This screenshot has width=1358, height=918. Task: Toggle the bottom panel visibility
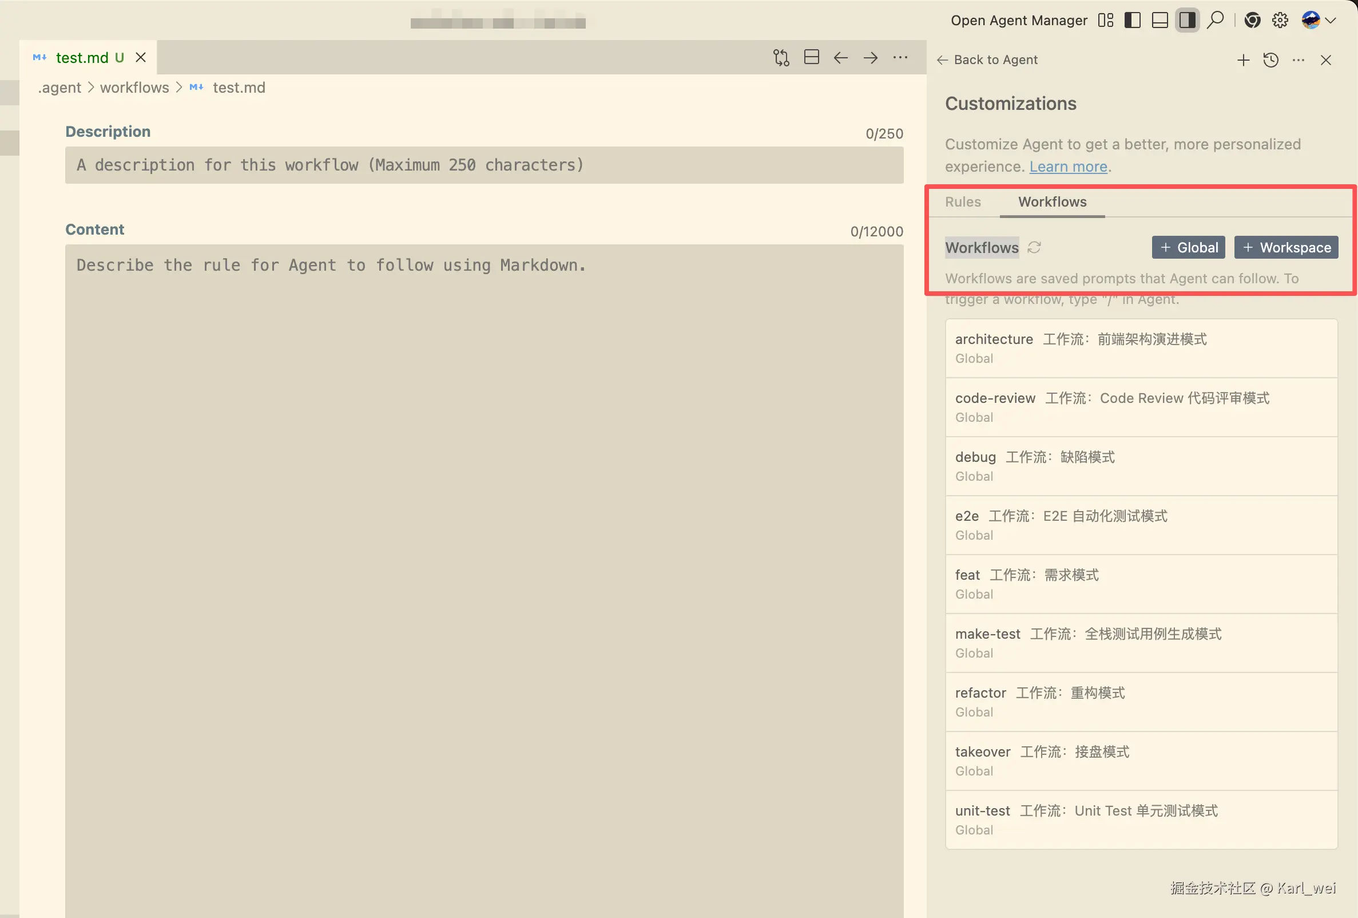coord(1160,20)
